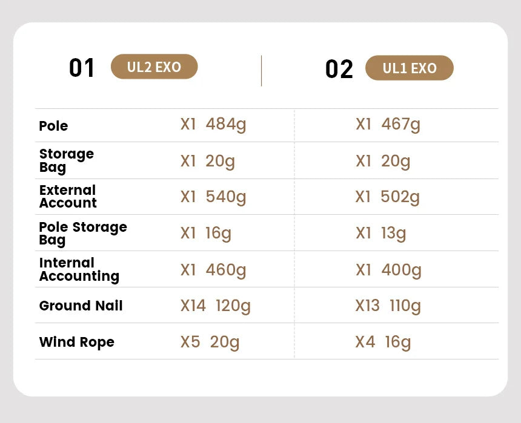Click the Storage Bag row label
Image resolution: width=521 pixels, height=423 pixels.
(67, 160)
